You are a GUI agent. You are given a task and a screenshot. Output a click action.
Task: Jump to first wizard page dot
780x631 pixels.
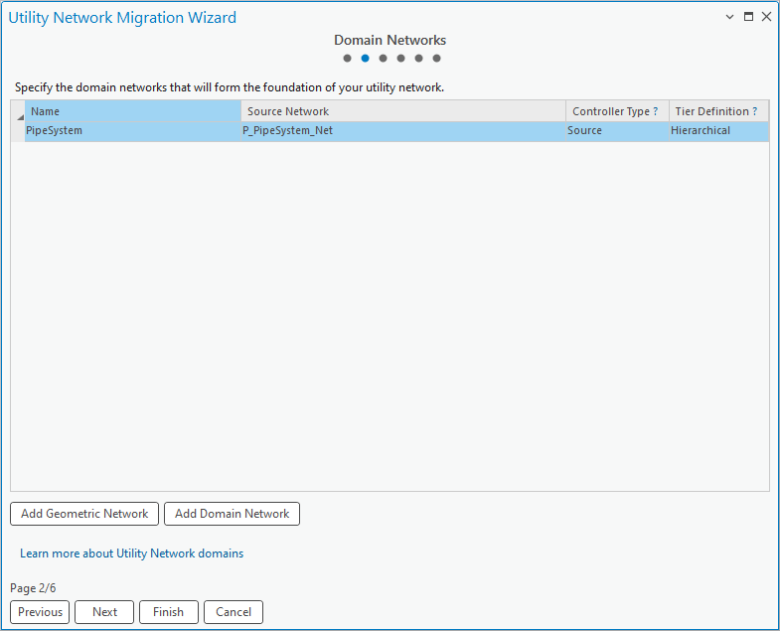click(x=347, y=59)
